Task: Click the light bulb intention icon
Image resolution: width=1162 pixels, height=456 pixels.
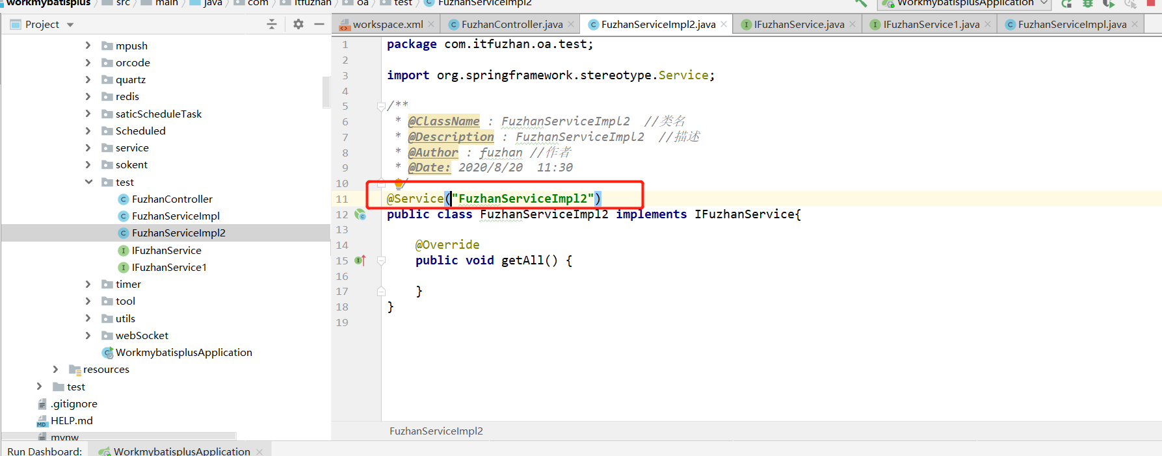Action: click(399, 184)
